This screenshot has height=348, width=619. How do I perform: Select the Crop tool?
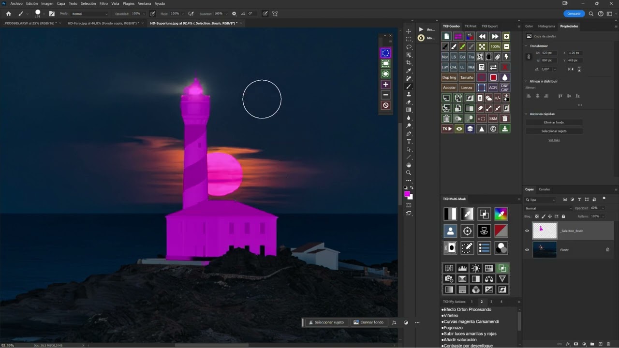(409, 63)
